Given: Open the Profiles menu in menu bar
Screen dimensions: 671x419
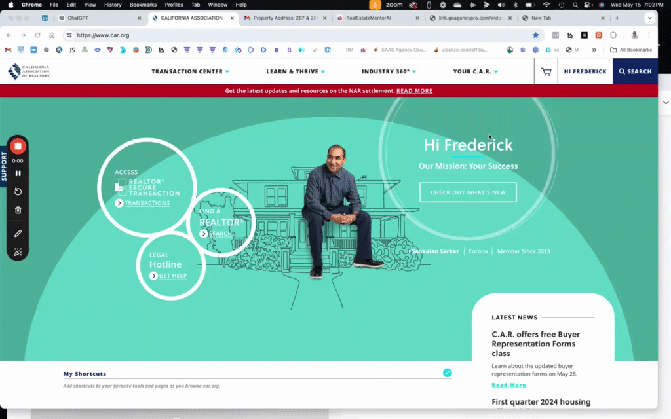Looking at the screenshot, I should point(174,5).
